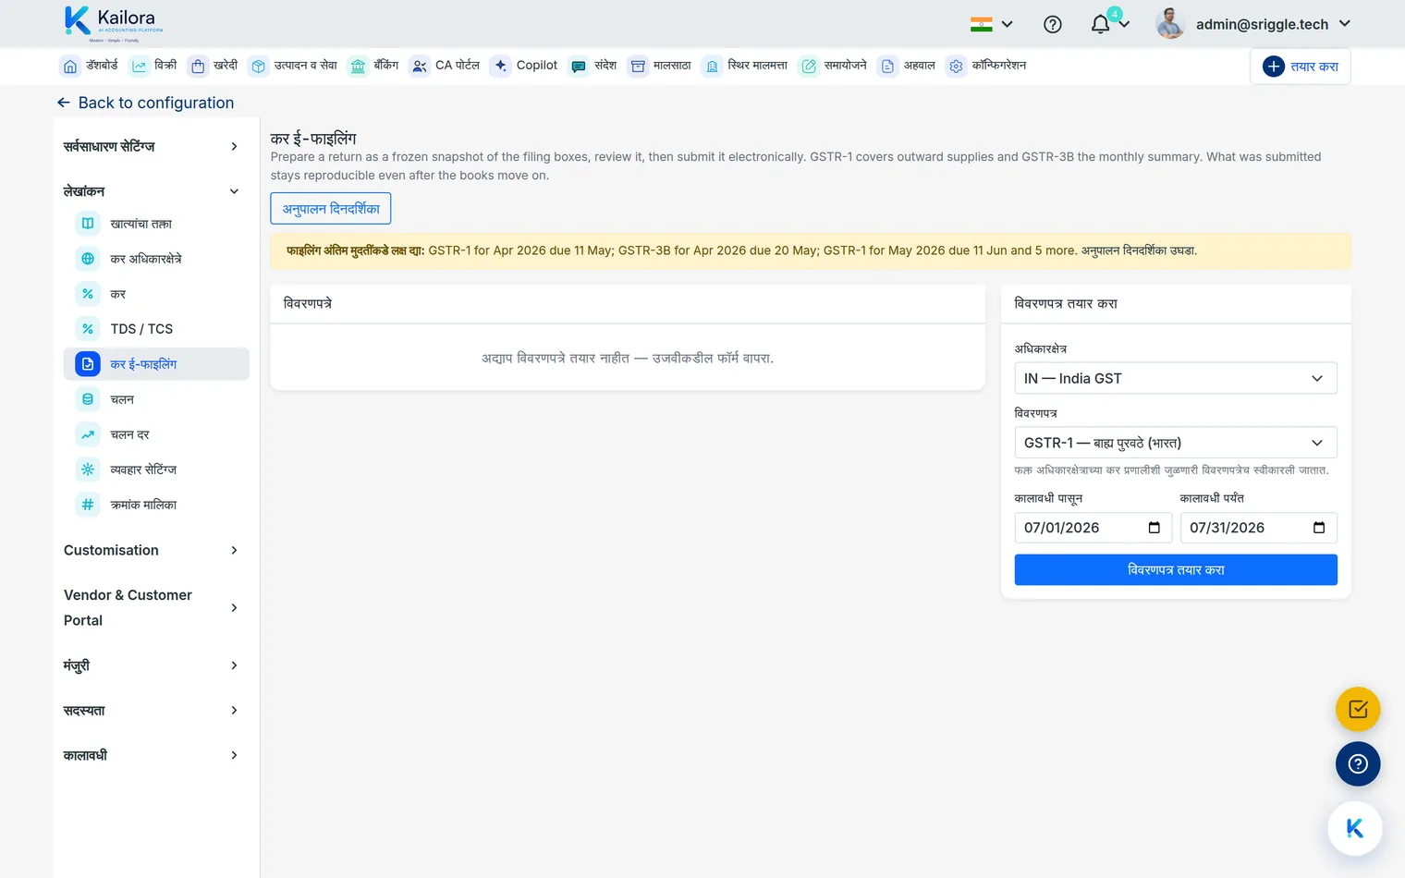Open the language flag dropdown
The width and height of the screenshot is (1405, 878).
[992, 25]
